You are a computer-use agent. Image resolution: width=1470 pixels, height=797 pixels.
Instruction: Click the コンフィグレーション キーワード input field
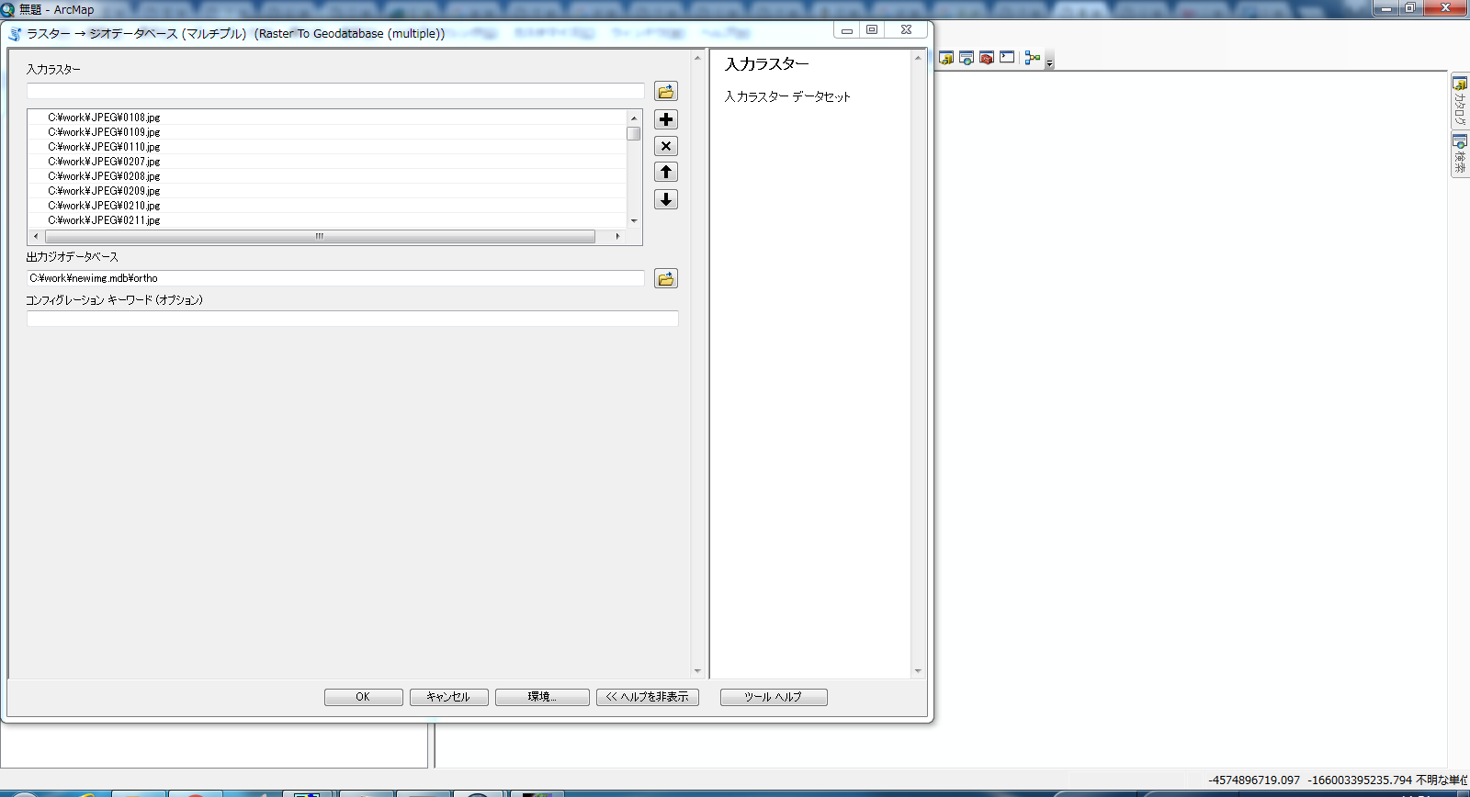pos(352,319)
